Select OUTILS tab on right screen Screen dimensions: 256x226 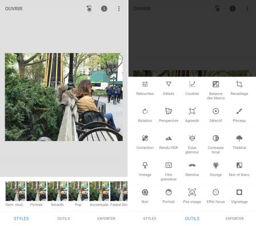click(192, 219)
